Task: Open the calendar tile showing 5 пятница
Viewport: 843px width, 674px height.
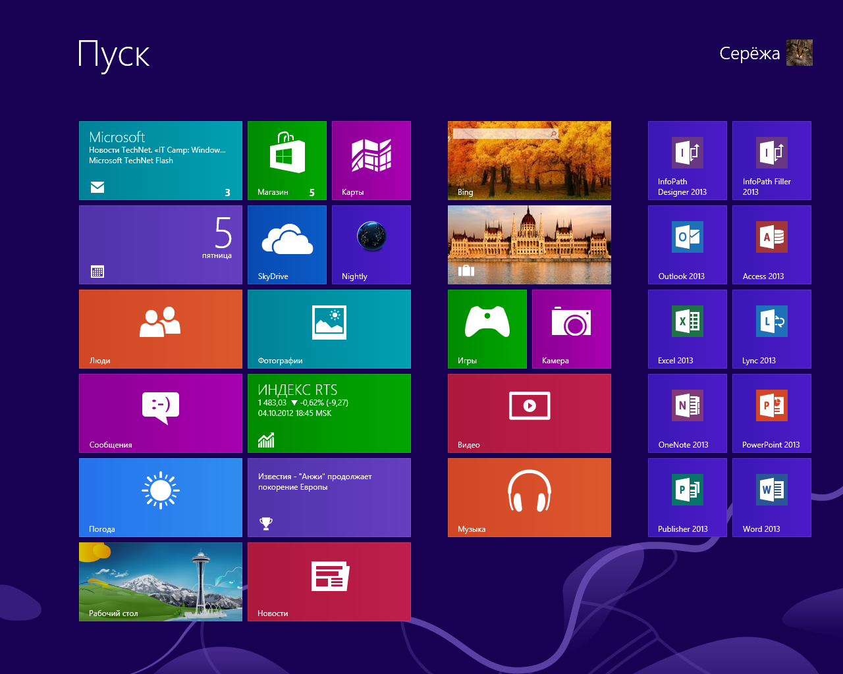Action: 161,245
